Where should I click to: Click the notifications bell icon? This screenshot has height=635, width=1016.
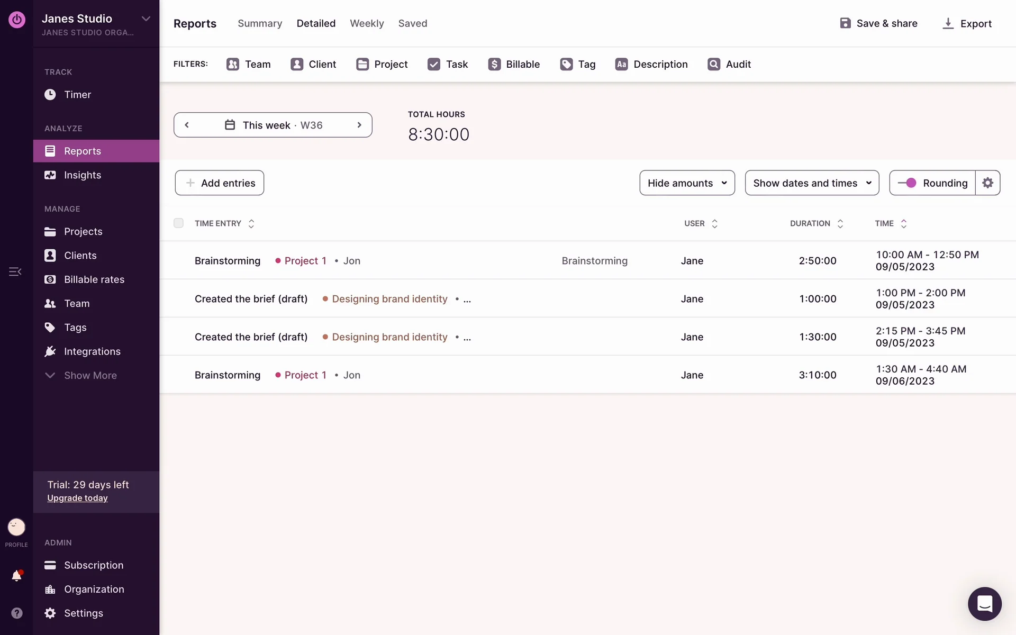[x=16, y=576]
